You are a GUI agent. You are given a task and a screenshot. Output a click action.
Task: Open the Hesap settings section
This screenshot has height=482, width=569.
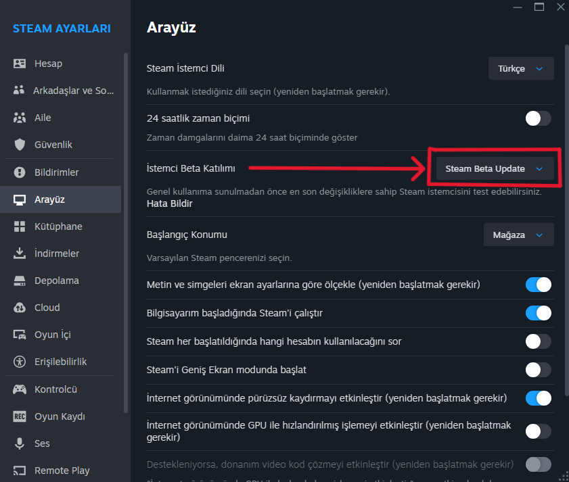coord(61,64)
